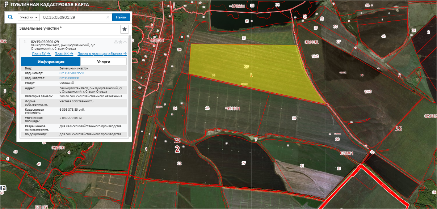This screenshot has height=209, width=437.
Task: Click parcel 32 on the map
Action: tap(179, 163)
